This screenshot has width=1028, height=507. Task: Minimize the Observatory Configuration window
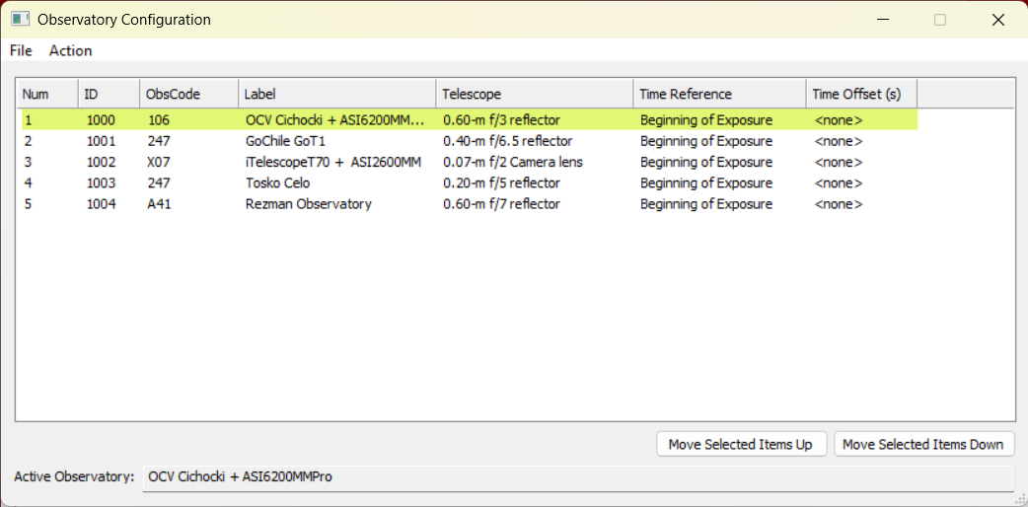tap(882, 20)
